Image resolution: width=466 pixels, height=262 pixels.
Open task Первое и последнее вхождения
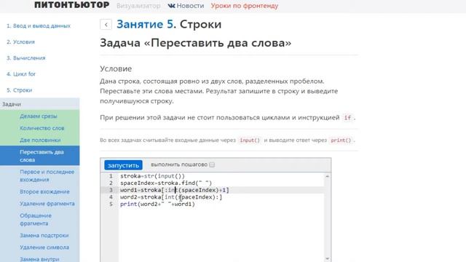pos(47,175)
